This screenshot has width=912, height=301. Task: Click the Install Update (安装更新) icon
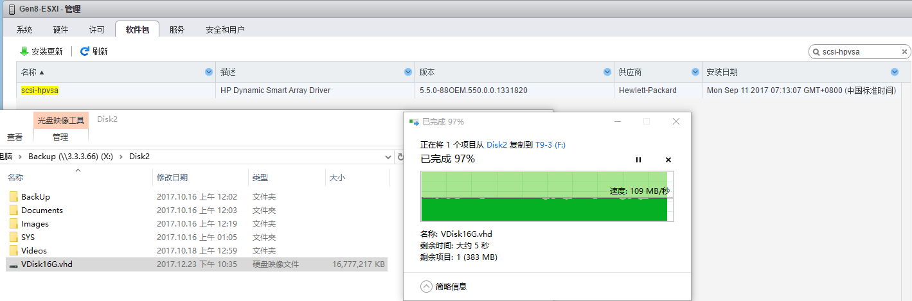click(x=24, y=51)
